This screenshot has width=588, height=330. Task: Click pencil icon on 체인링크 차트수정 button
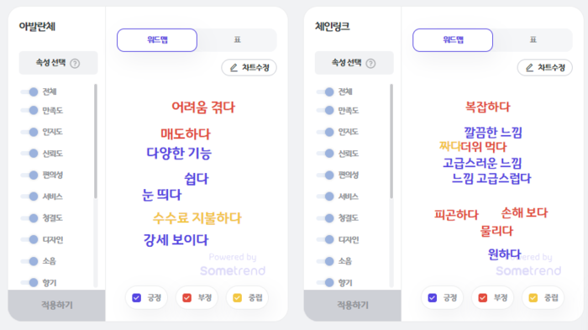click(529, 67)
